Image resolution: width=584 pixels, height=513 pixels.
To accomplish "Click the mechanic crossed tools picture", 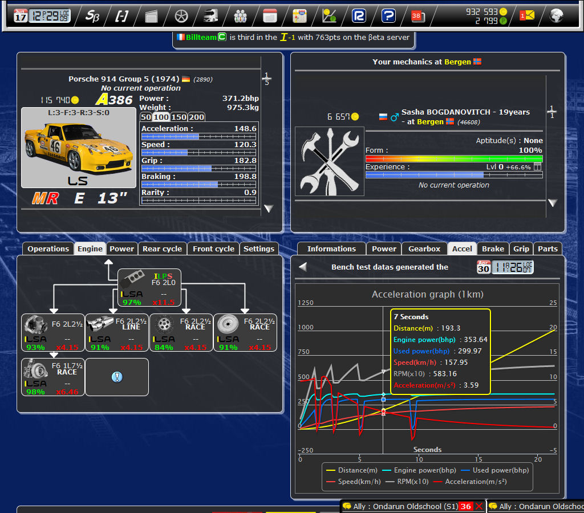I will click(329, 161).
